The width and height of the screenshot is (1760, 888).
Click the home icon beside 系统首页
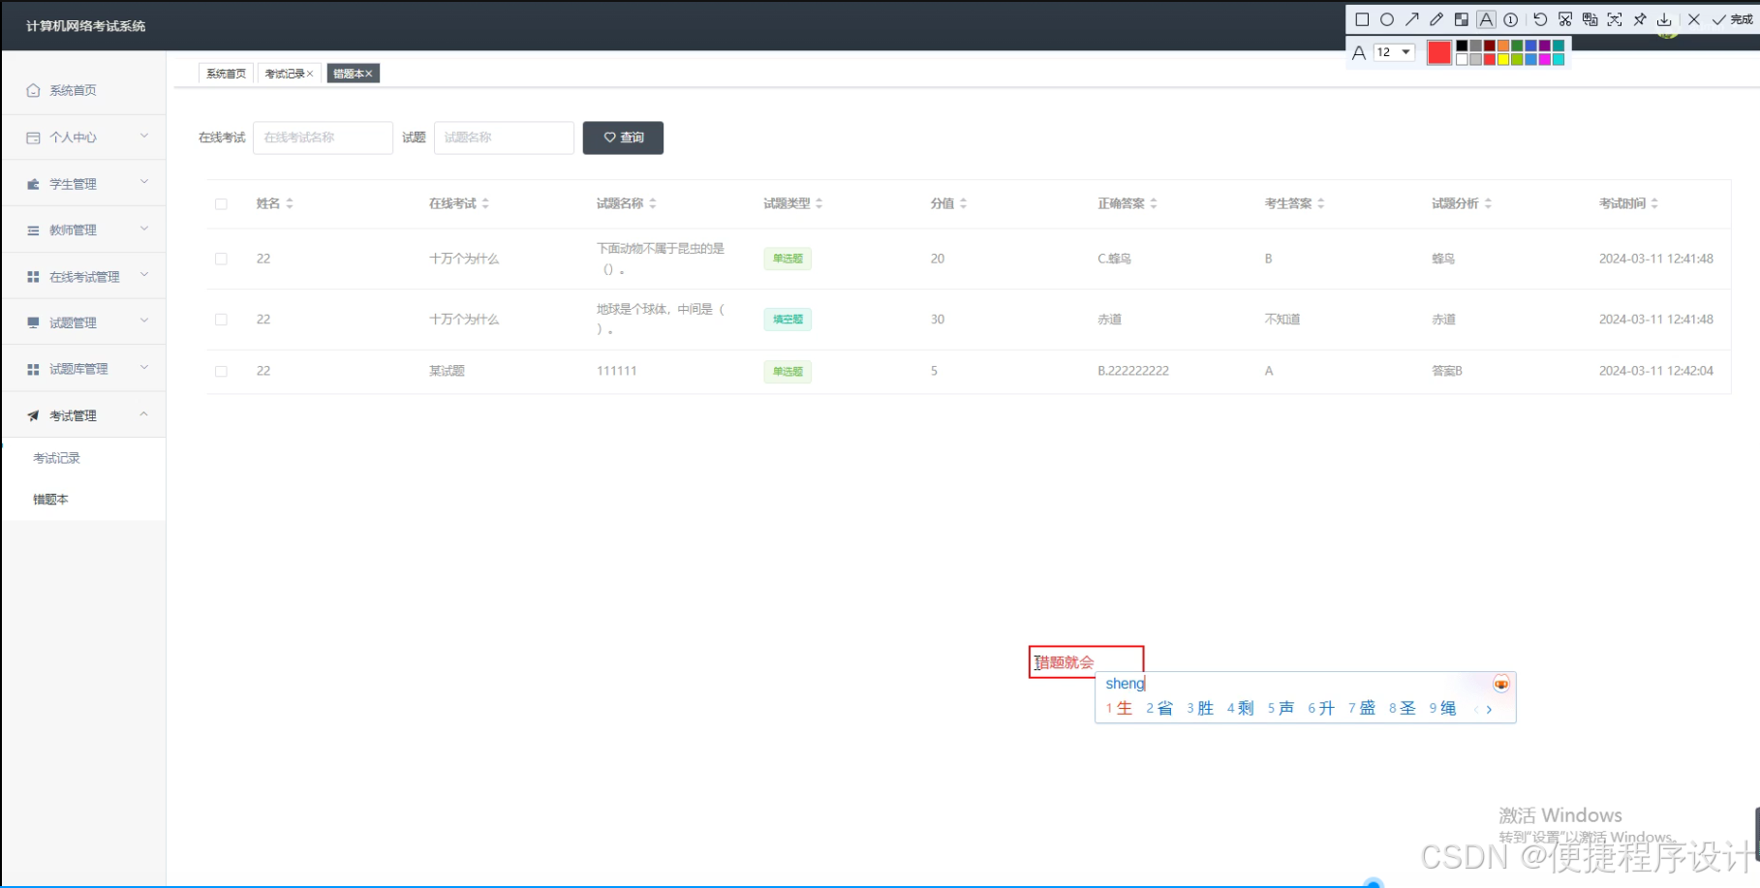(x=33, y=90)
